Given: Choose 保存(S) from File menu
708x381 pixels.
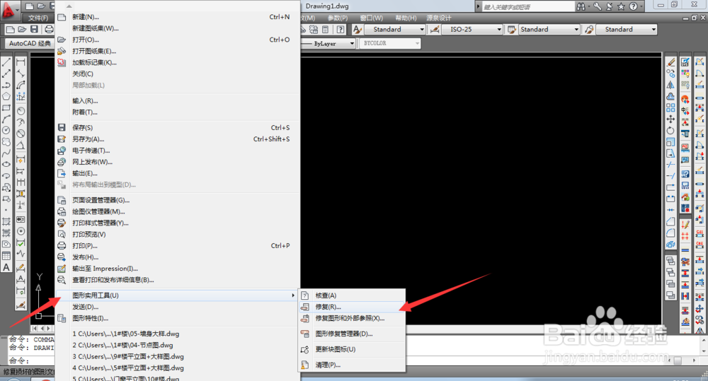Looking at the screenshot, I should [177, 128].
